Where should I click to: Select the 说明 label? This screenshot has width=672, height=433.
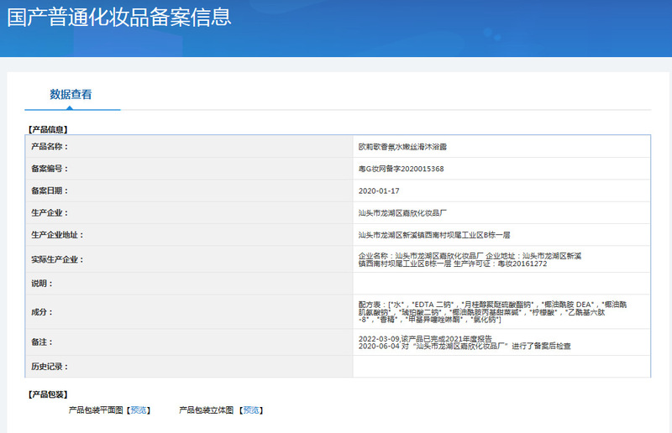click(x=42, y=284)
